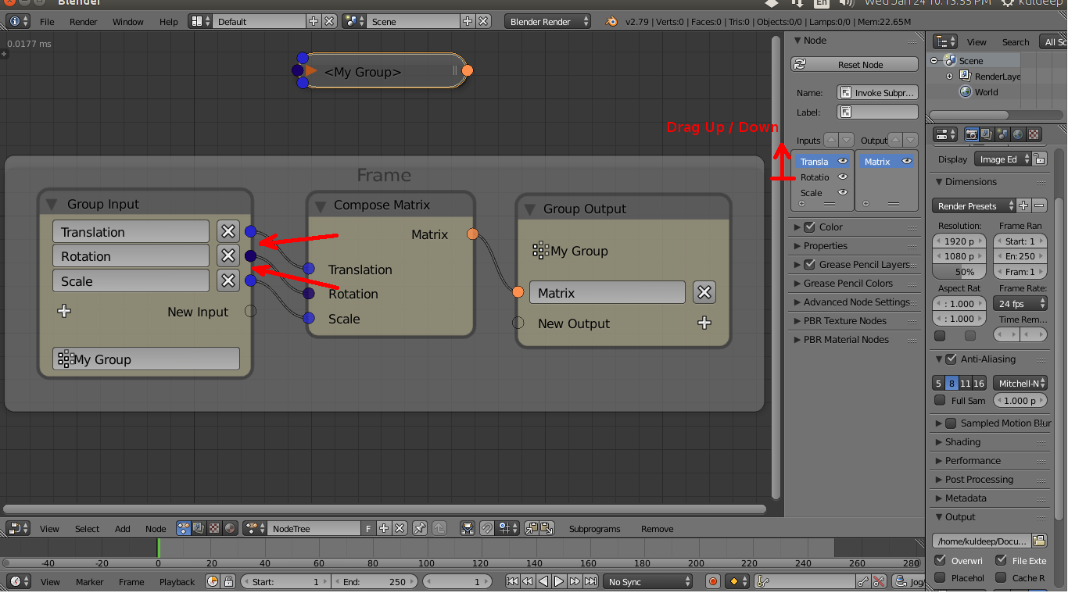This screenshot has height=600, width=1068.
Task: Enable Full Sample checkbox
Action: [x=940, y=400]
